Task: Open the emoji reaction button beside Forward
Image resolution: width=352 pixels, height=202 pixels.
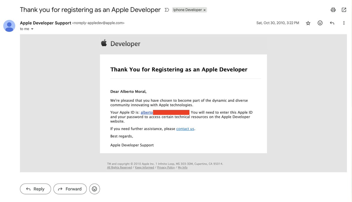Action: tap(94, 189)
